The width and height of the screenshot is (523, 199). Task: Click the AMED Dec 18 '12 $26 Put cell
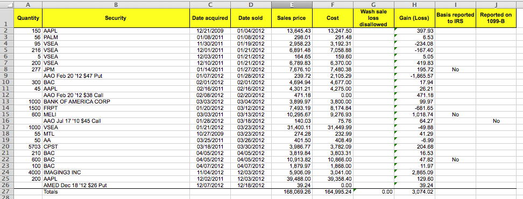pos(116,186)
